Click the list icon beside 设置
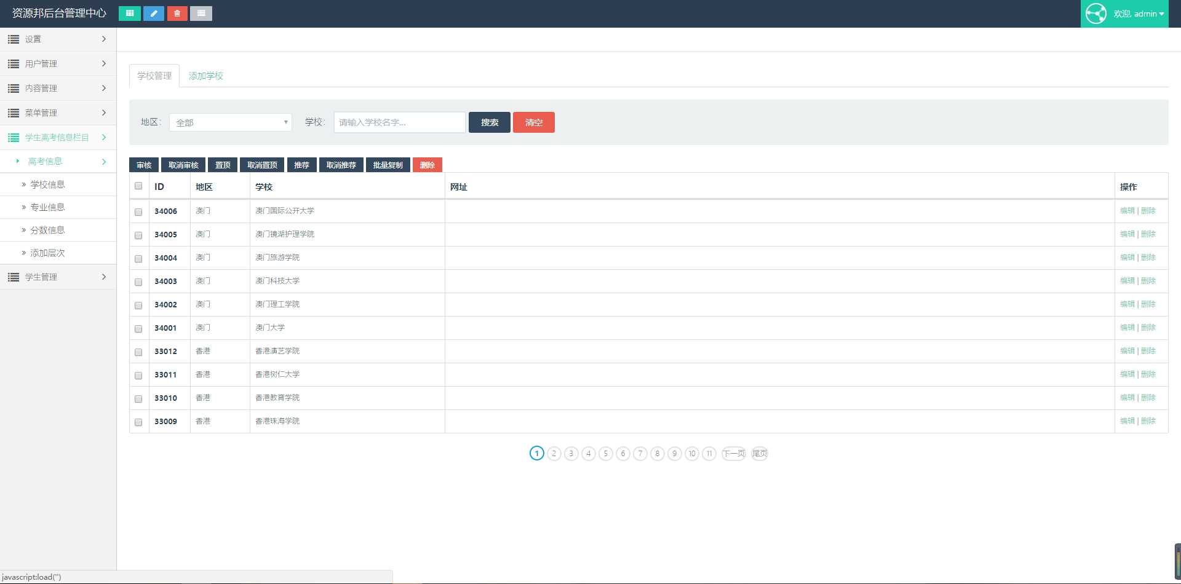Image resolution: width=1181 pixels, height=584 pixels. 14,39
